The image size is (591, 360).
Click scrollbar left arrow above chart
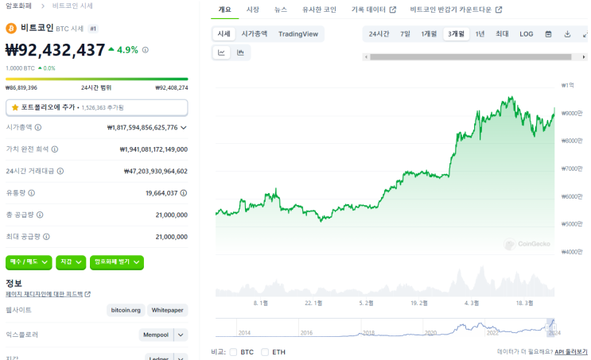tap(366, 57)
